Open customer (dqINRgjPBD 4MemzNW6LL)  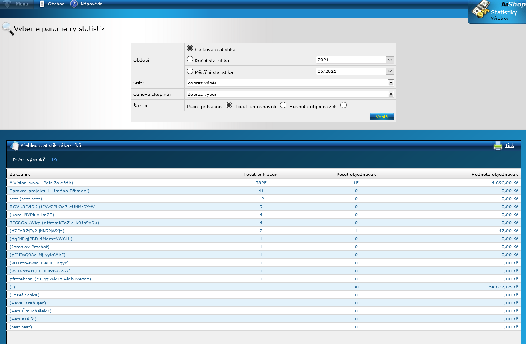coord(41,239)
